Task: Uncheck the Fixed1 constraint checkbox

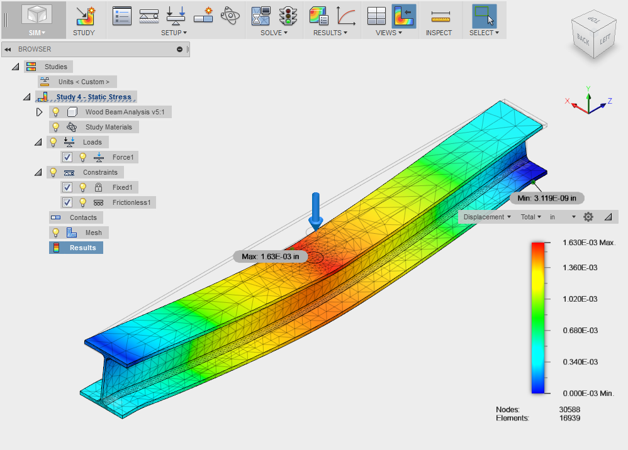Action: click(x=67, y=187)
